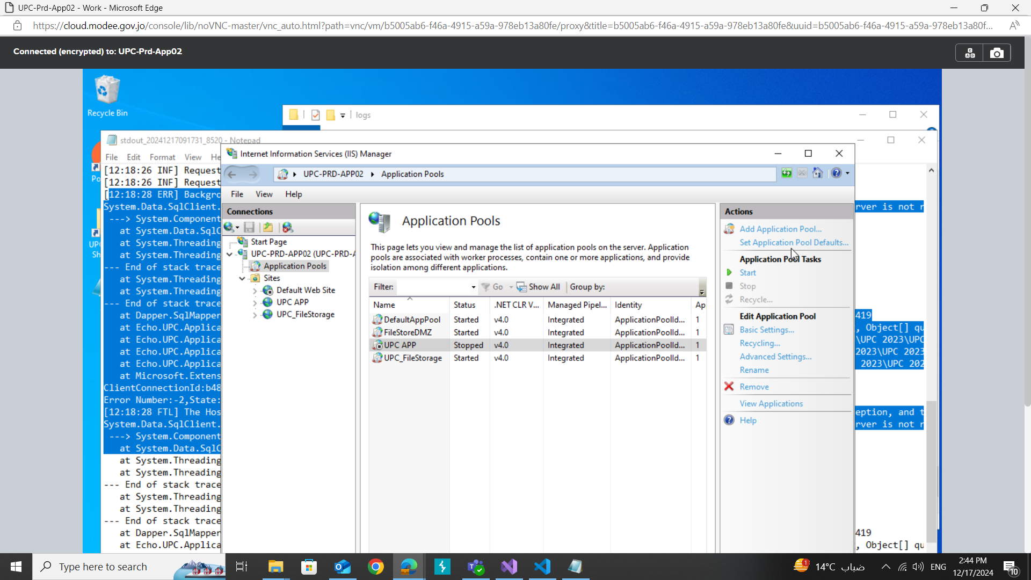
Task: Click Remove application pool action
Action: pos(754,387)
